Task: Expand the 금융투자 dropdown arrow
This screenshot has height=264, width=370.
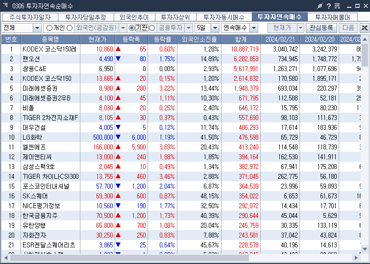Action: pos(189,28)
